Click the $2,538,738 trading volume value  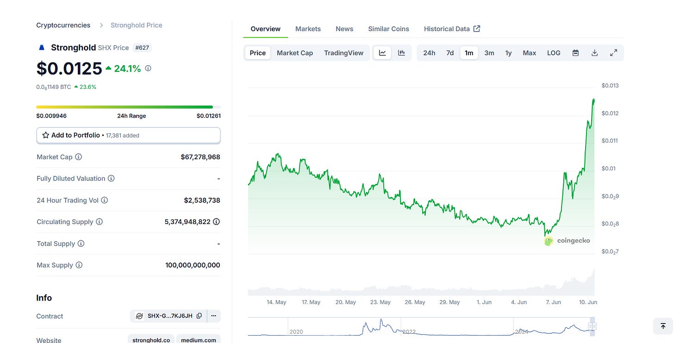click(202, 200)
